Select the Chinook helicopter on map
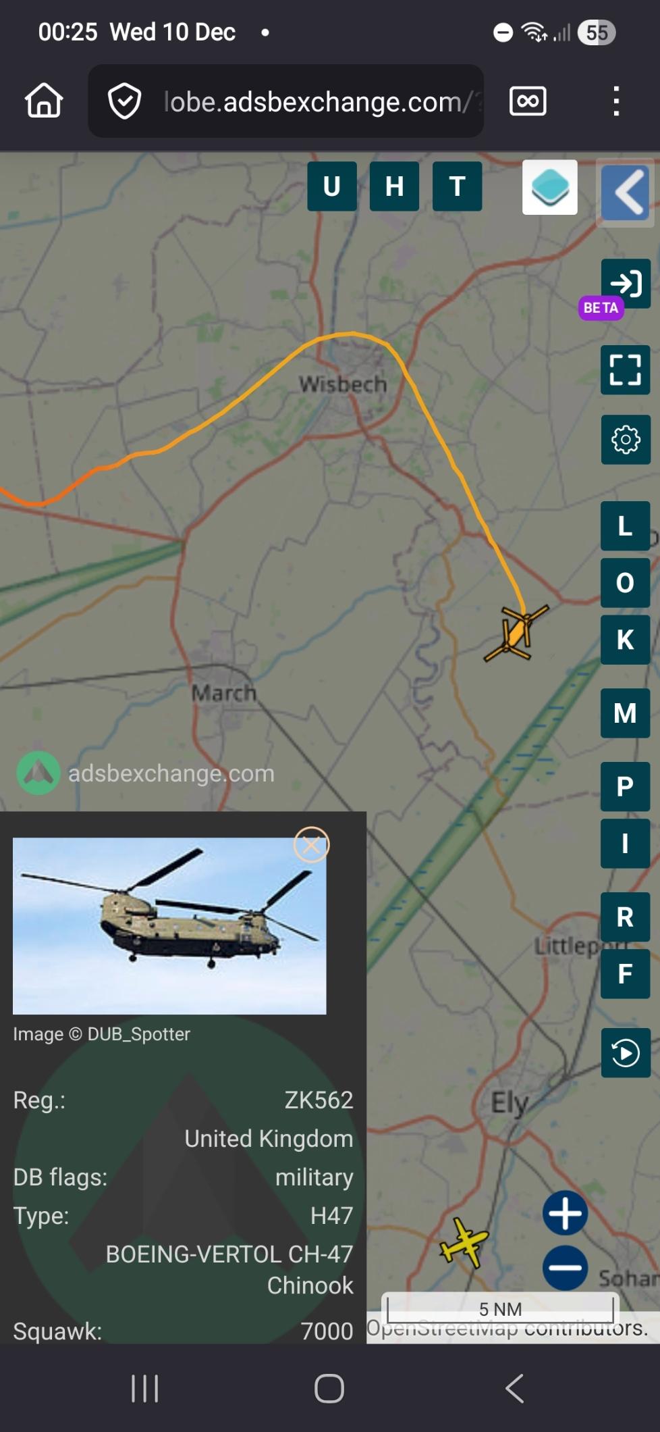660x1432 pixels. 517,633
